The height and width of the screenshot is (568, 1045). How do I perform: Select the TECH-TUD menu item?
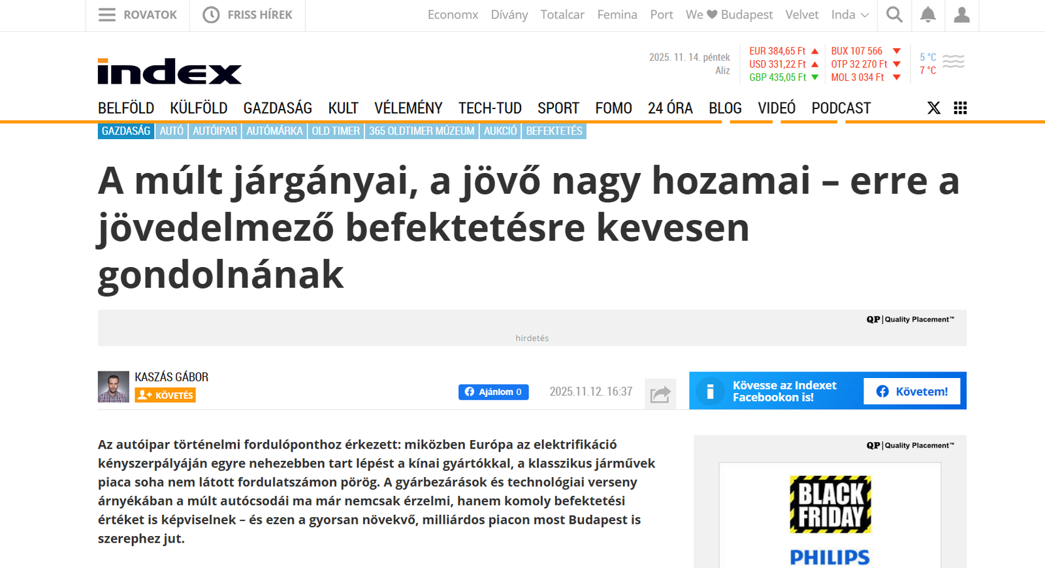[490, 108]
